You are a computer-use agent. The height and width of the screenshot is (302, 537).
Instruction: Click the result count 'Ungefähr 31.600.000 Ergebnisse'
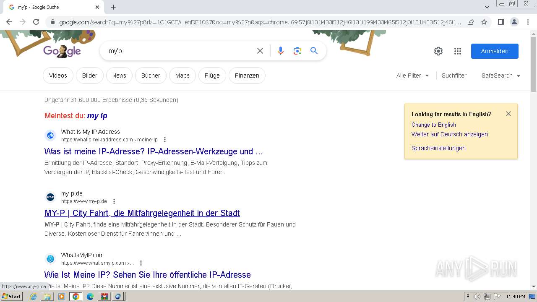pos(111,100)
